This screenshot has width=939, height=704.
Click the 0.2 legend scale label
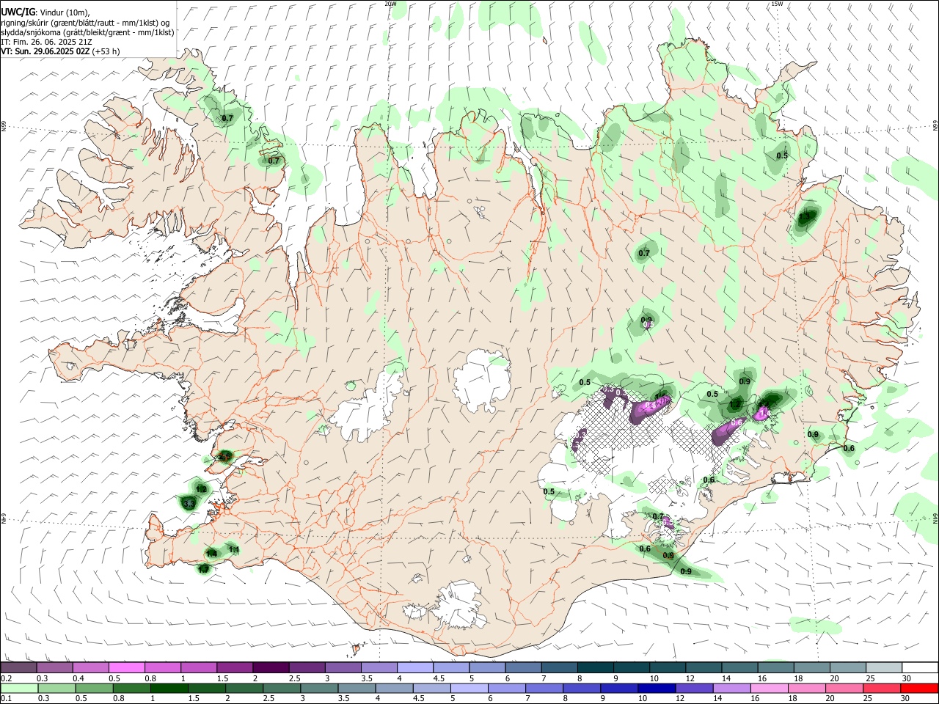click(x=7, y=678)
